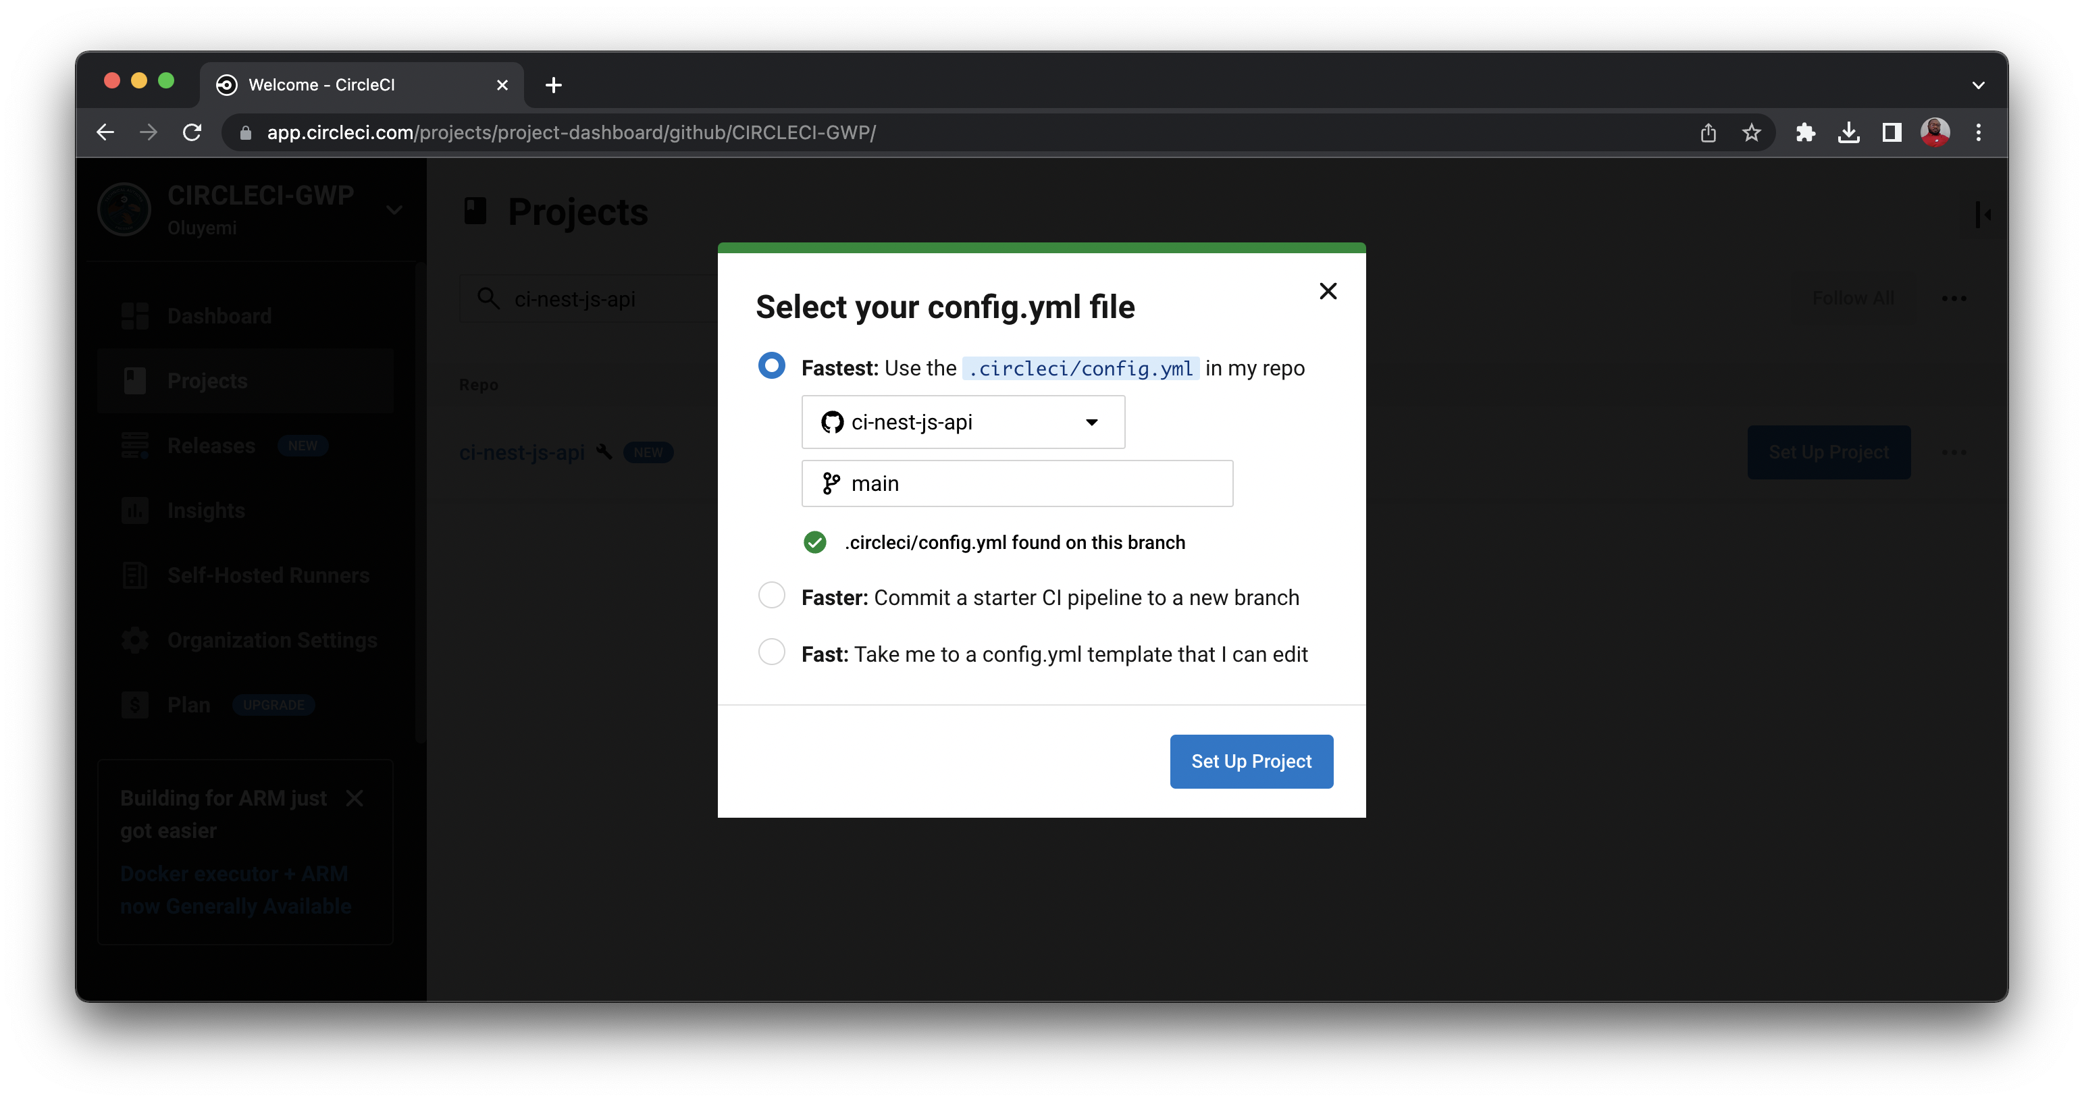The height and width of the screenshot is (1102, 2084).
Task: Open the Insights panel
Action: pyautogui.click(x=205, y=510)
